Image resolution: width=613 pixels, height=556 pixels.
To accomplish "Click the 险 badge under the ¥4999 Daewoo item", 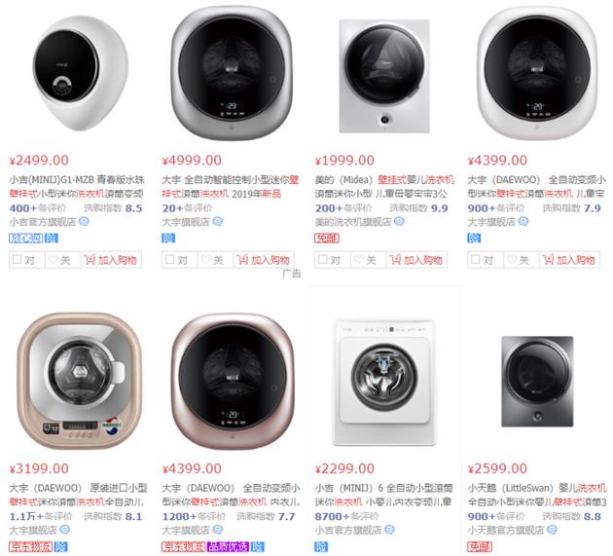I will 168,239.
